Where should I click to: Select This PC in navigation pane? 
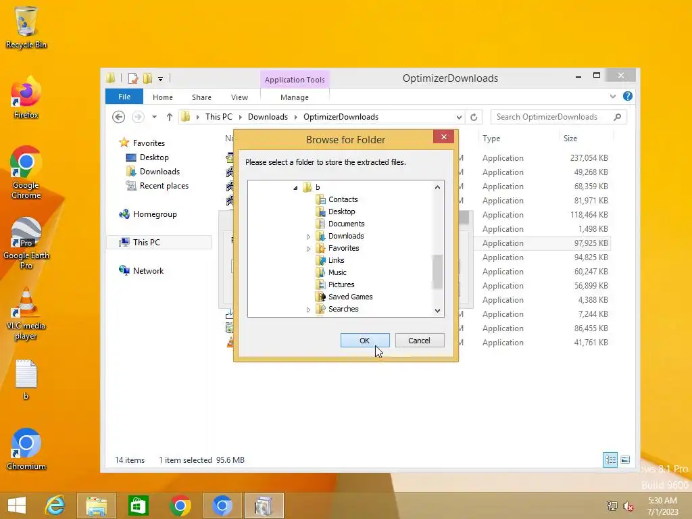(159, 243)
